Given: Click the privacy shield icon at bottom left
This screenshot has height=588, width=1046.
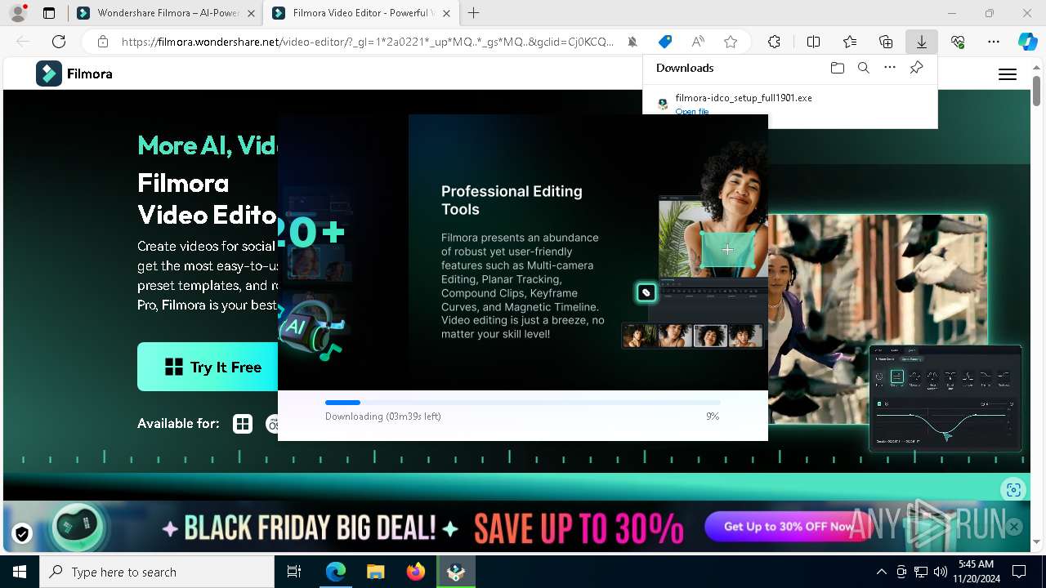Looking at the screenshot, I should tap(22, 534).
